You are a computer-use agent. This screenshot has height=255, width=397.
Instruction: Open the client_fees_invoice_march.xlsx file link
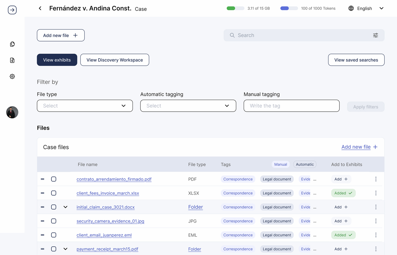point(108,193)
